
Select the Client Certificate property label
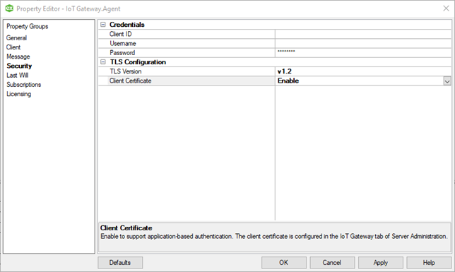(130, 81)
